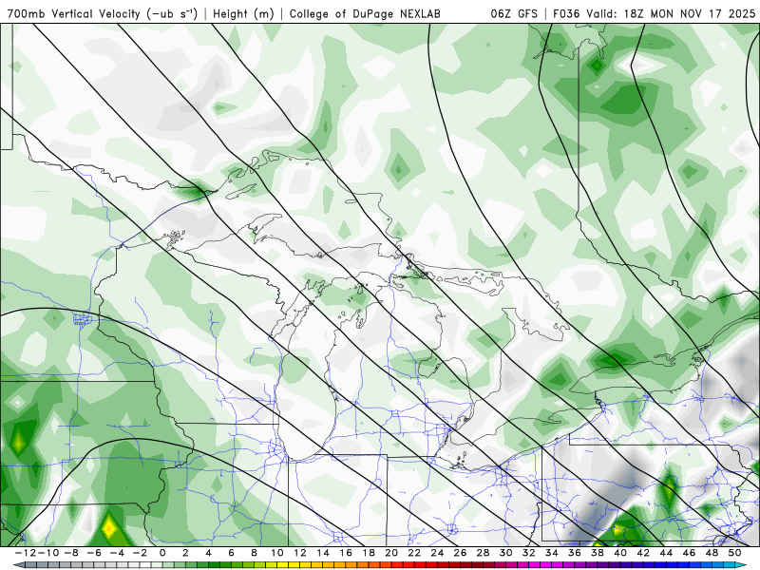Click the '30' color scale label
The width and height of the screenshot is (760, 570).
[506, 553]
